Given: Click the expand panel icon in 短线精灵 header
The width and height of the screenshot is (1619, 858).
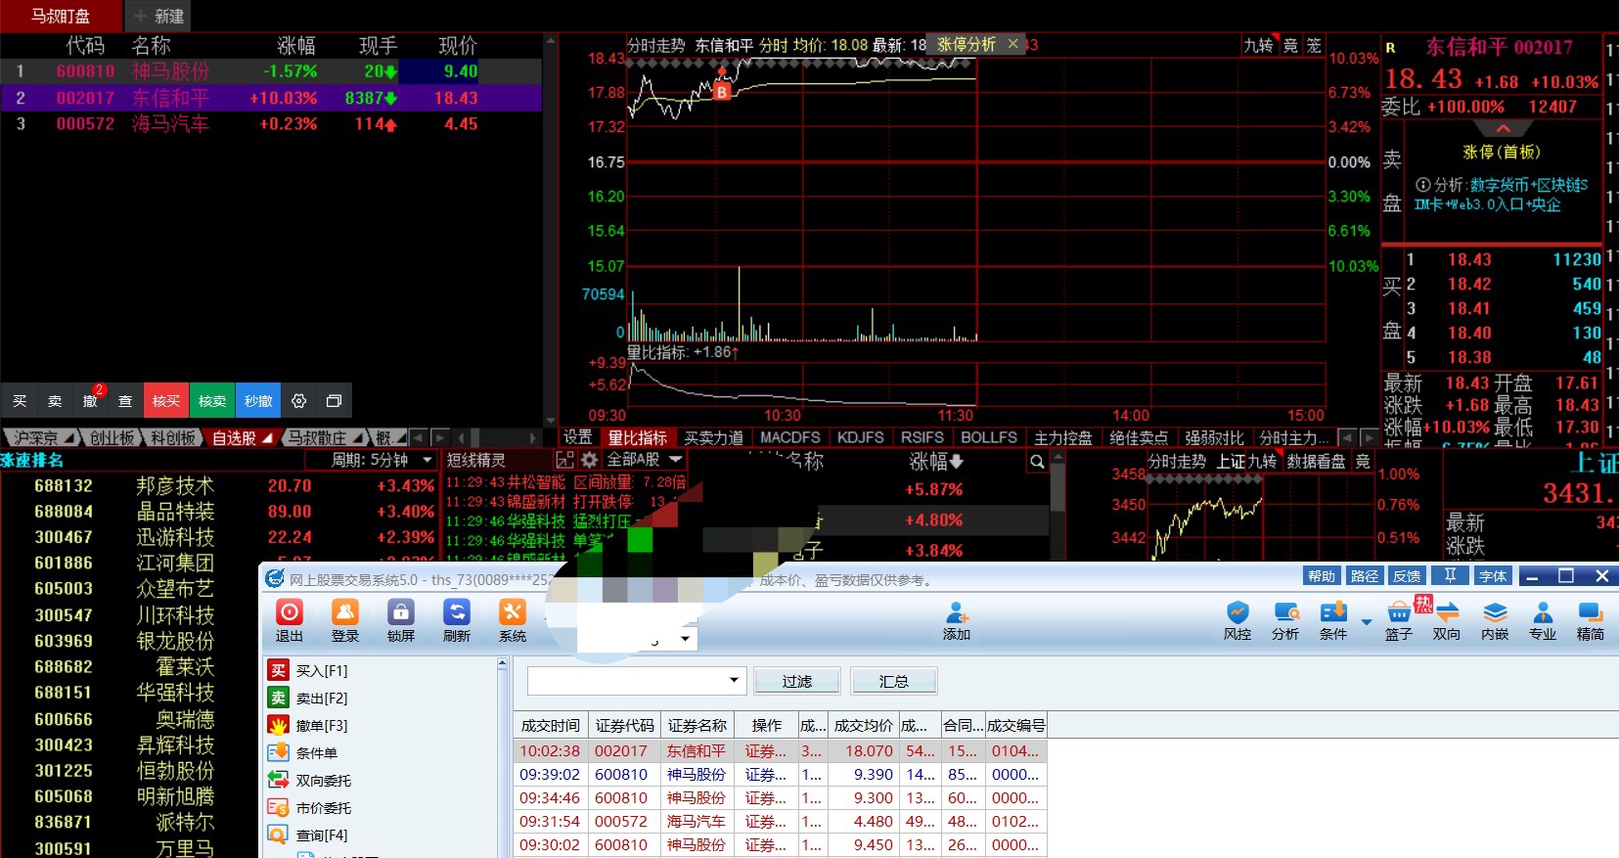Looking at the screenshot, I should tap(564, 460).
